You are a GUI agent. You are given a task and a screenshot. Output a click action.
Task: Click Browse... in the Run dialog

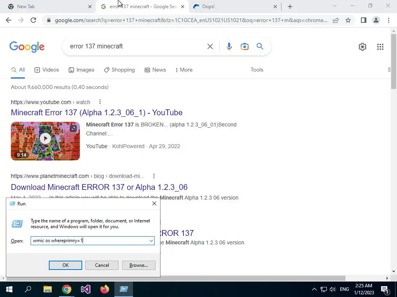click(x=138, y=265)
